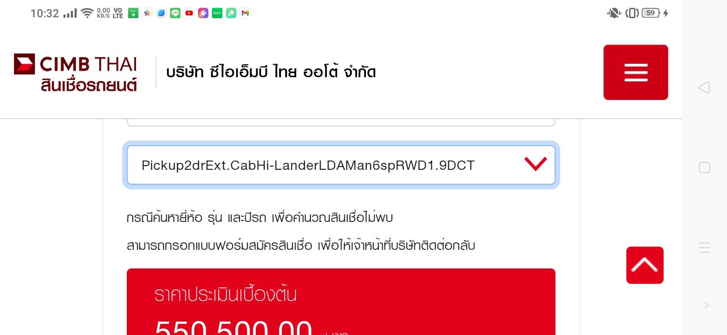727x335 pixels.
Task: Expand the car model dropdown arrow
Action: click(535, 164)
